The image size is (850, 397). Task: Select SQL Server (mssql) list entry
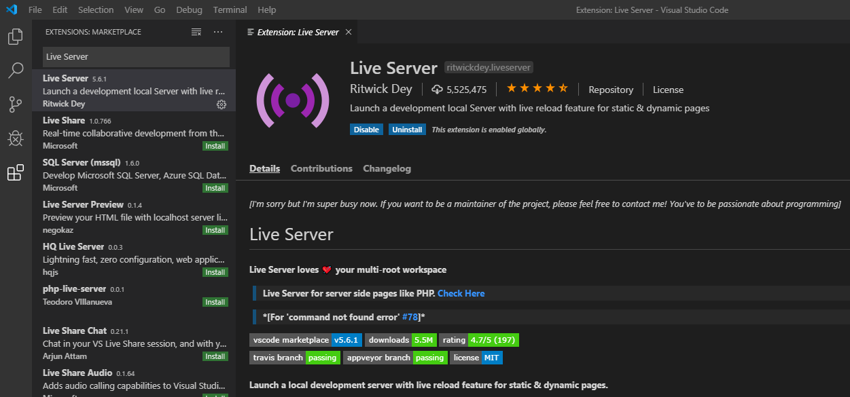(134, 174)
